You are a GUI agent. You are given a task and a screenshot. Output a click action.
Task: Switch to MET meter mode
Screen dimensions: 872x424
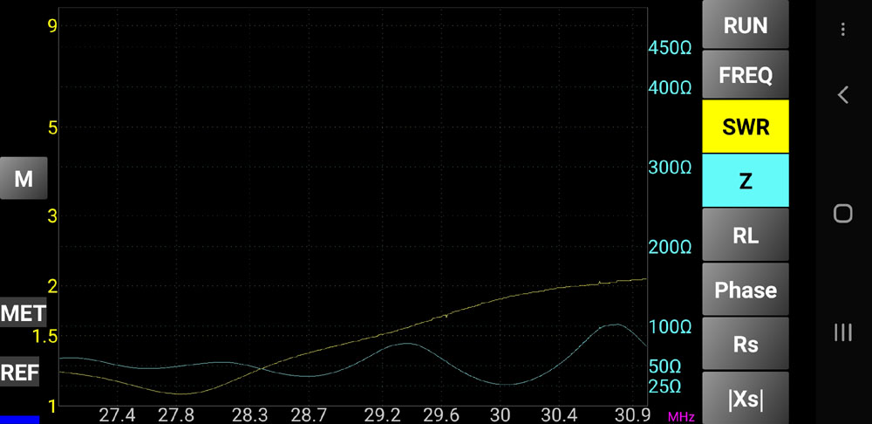click(x=23, y=314)
